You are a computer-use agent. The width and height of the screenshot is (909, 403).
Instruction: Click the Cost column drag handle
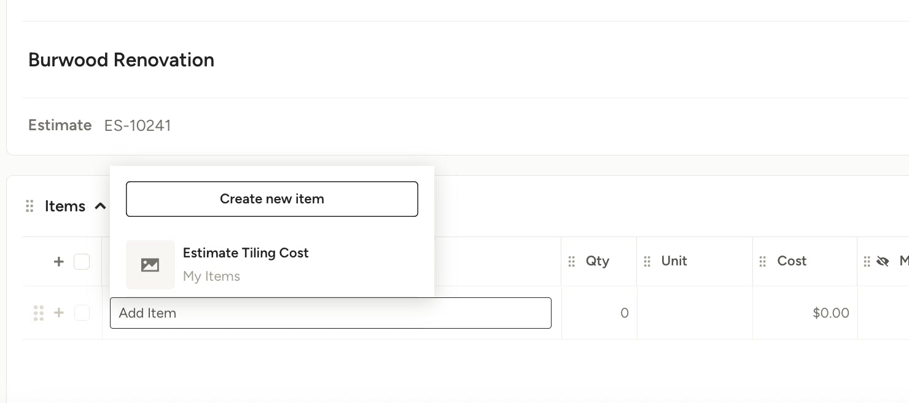click(x=763, y=262)
